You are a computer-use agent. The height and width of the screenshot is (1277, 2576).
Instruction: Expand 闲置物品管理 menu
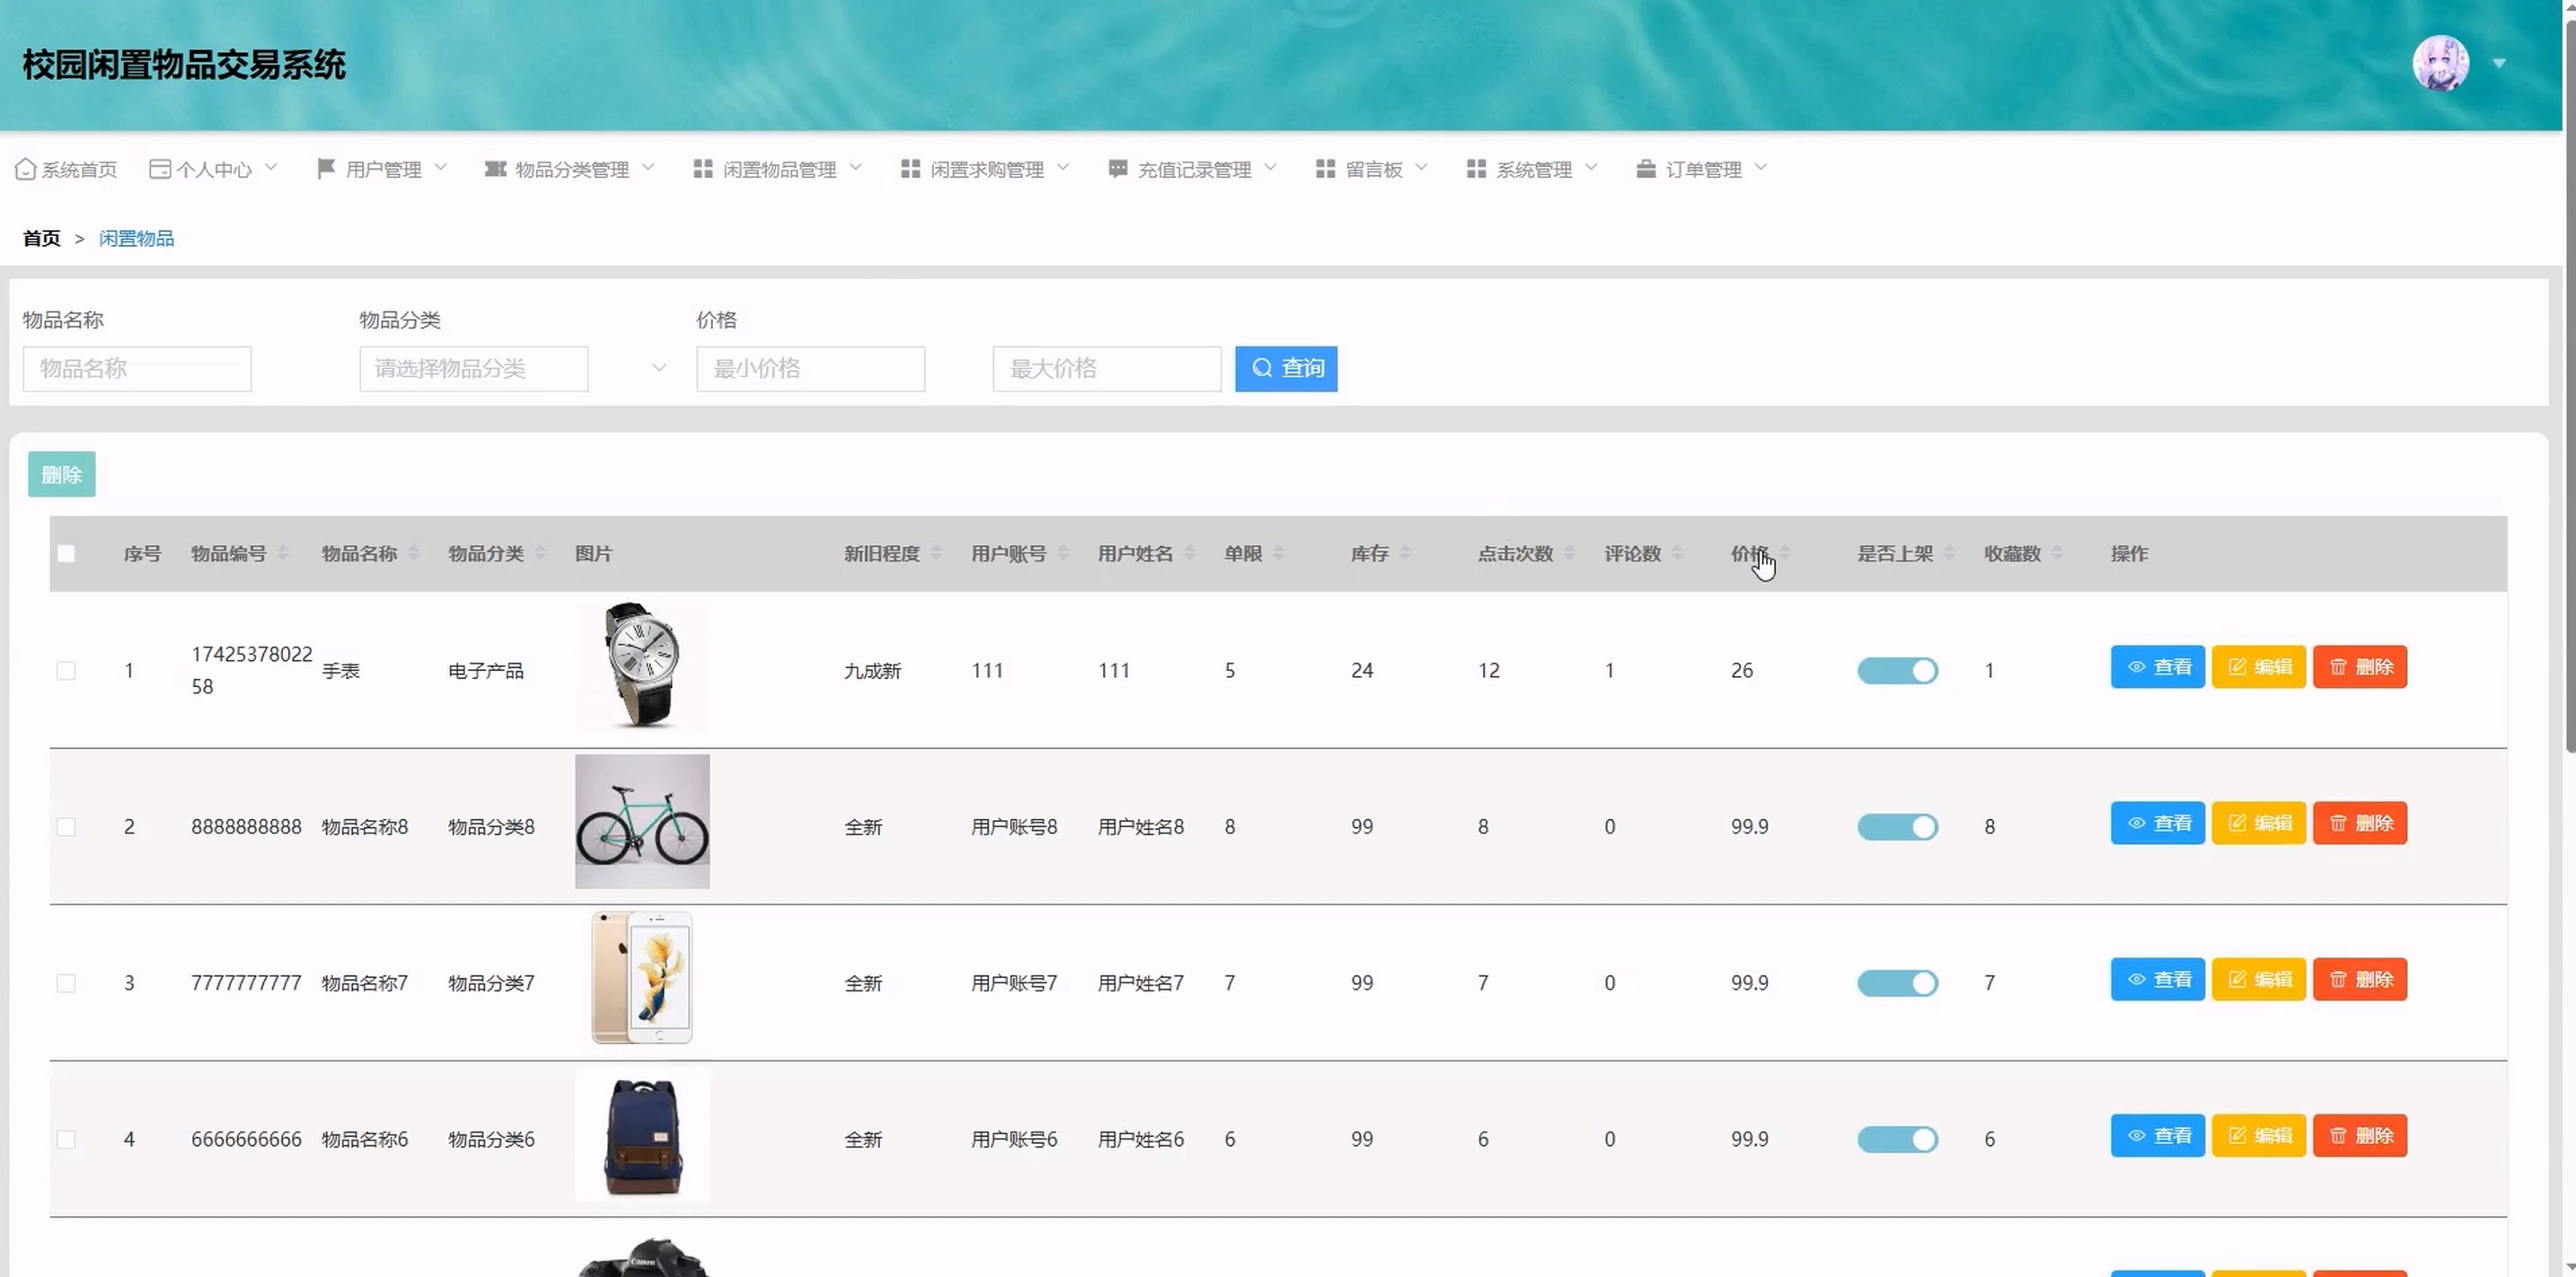tap(778, 169)
